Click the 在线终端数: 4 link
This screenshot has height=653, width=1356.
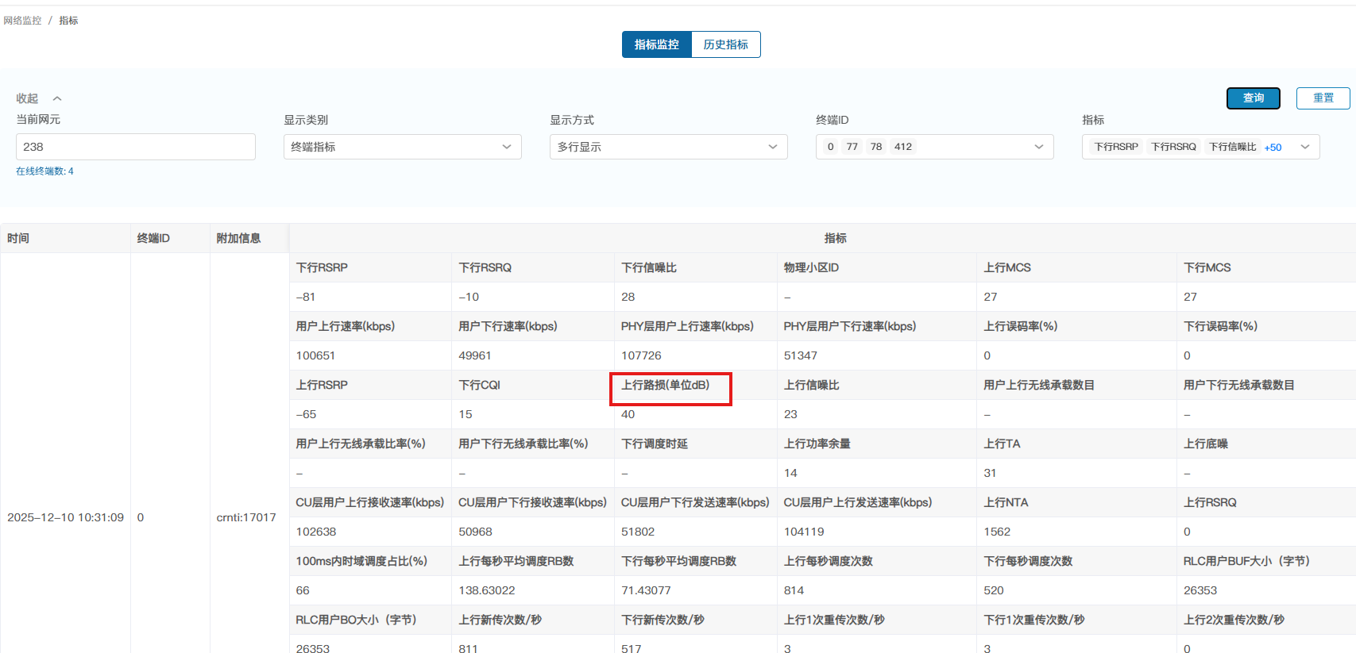44,171
